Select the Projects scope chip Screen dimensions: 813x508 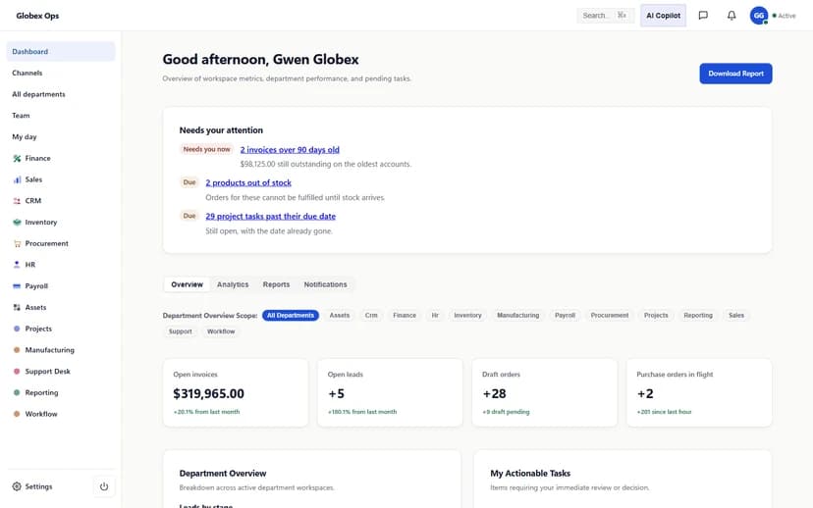[x=656, y=316]
